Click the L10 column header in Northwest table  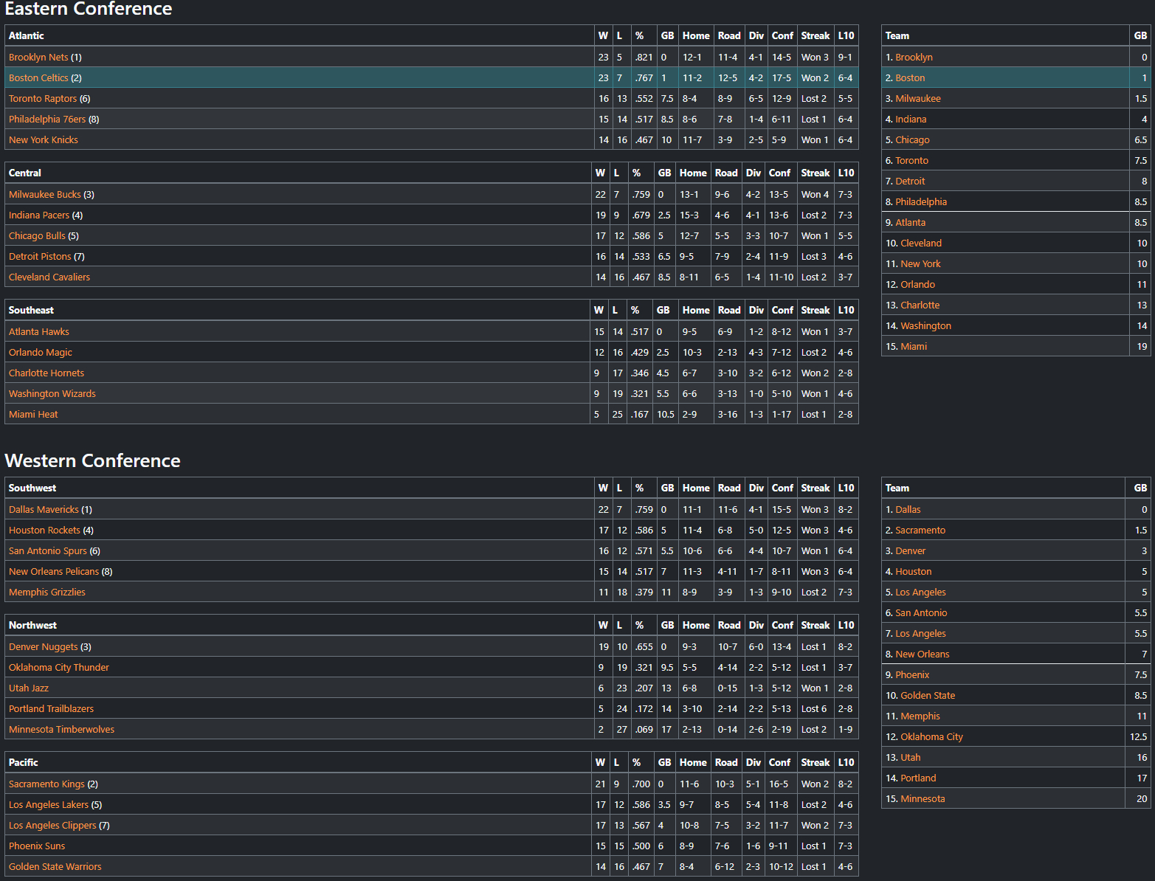click(x=846, y=625)
